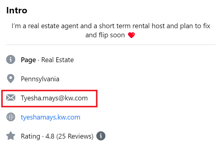Click the star rating icon
The image size is (220, 148).
click(x=11, y=136)
